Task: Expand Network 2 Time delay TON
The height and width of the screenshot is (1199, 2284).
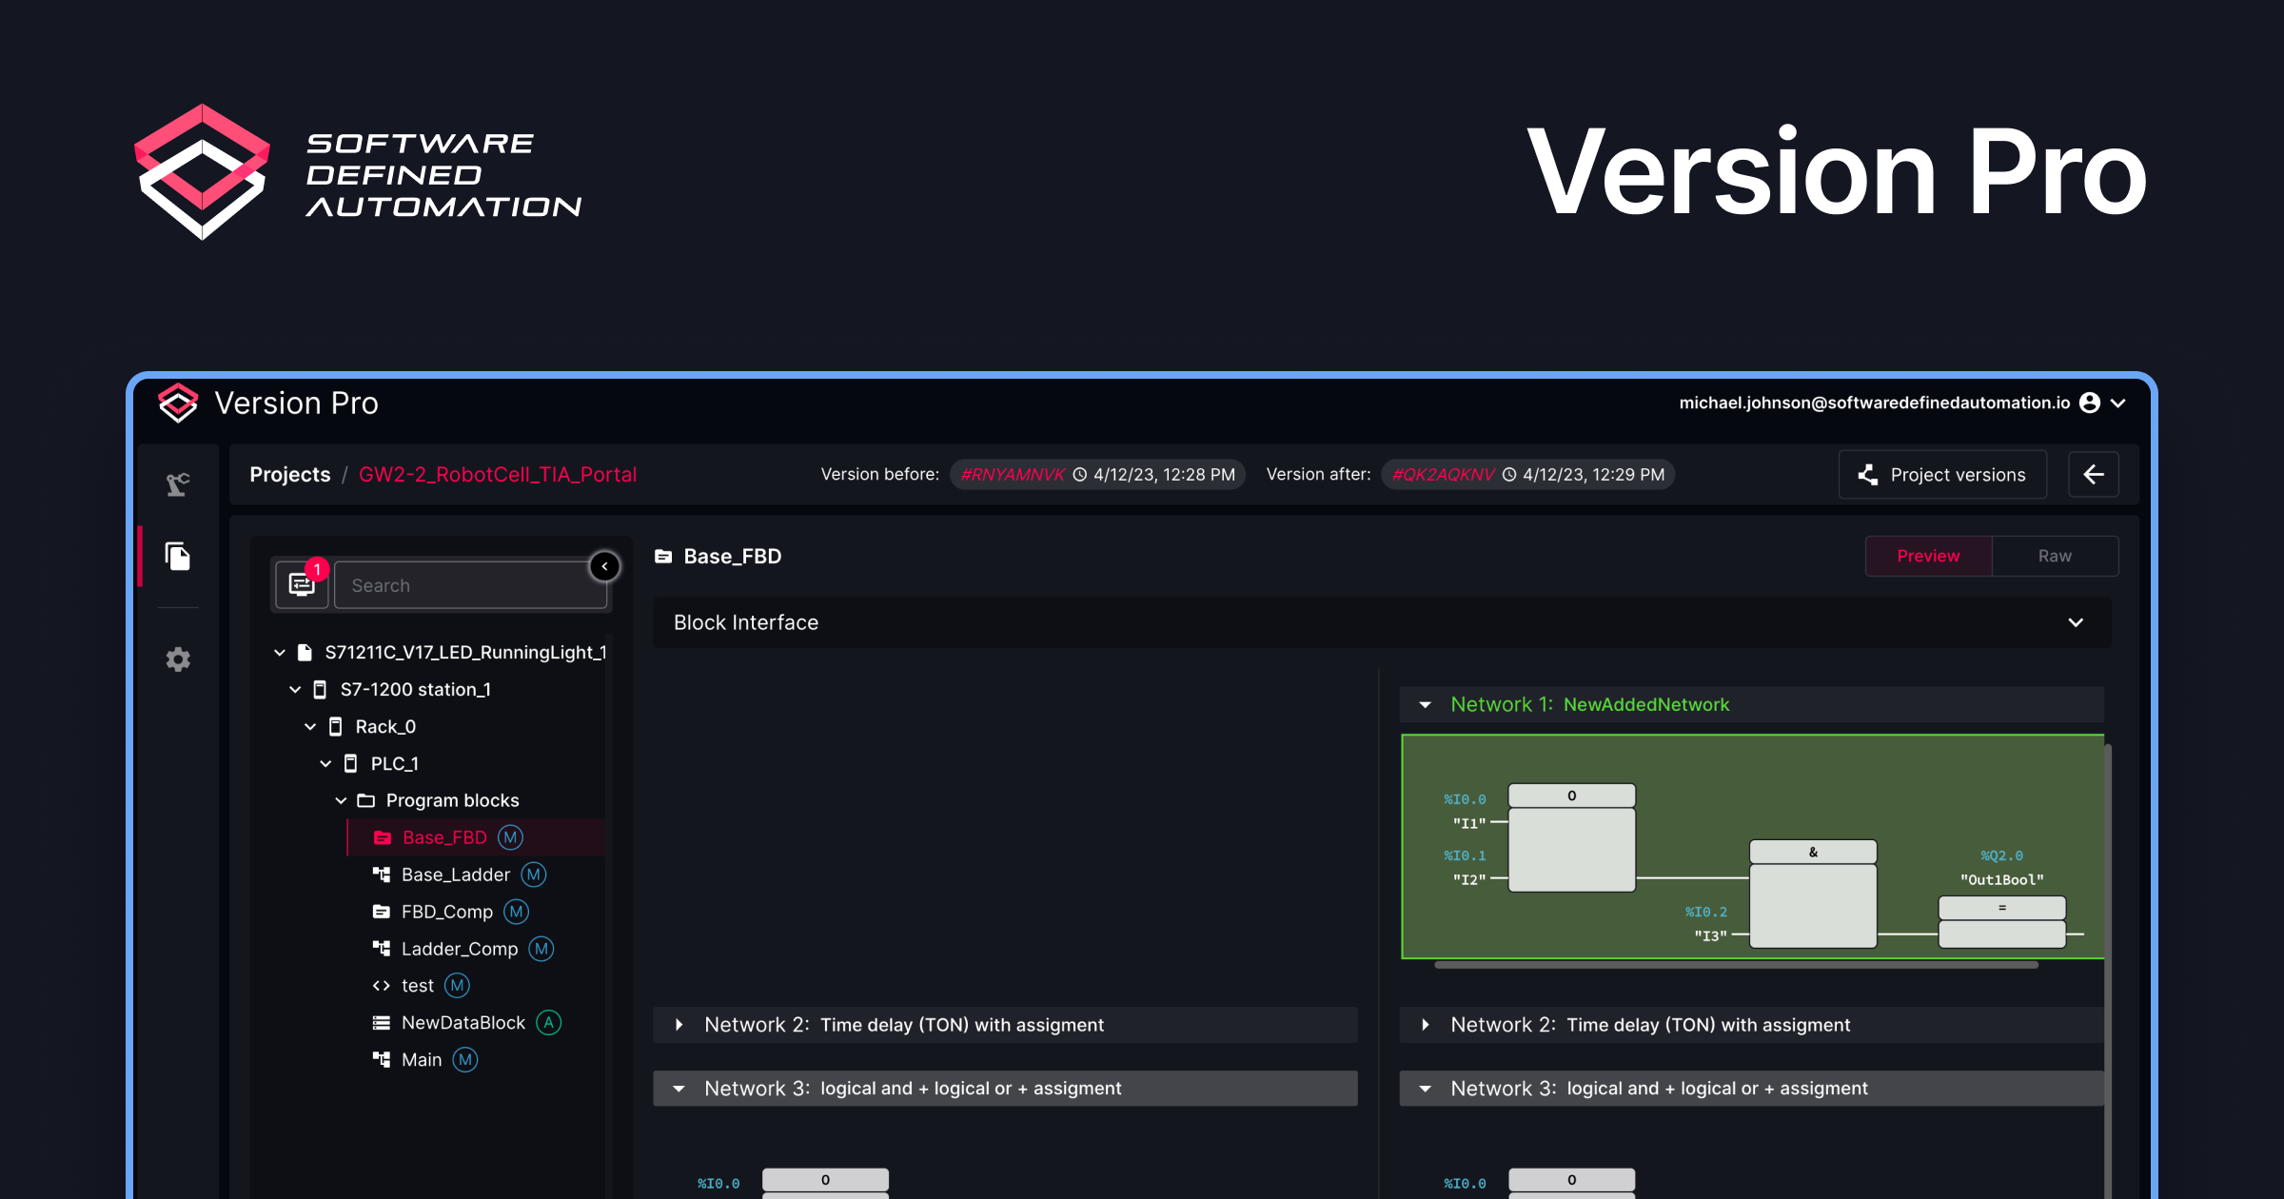Action: tap(679, 1024)
